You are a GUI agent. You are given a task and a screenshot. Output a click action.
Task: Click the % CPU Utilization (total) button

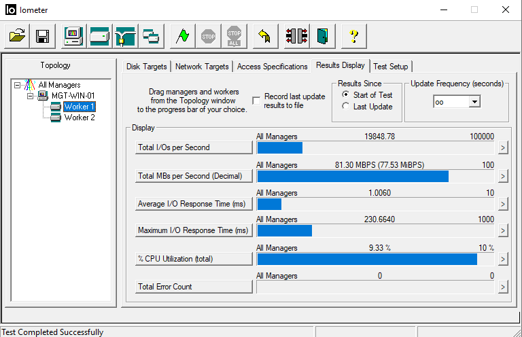click(x=194, y=259)
